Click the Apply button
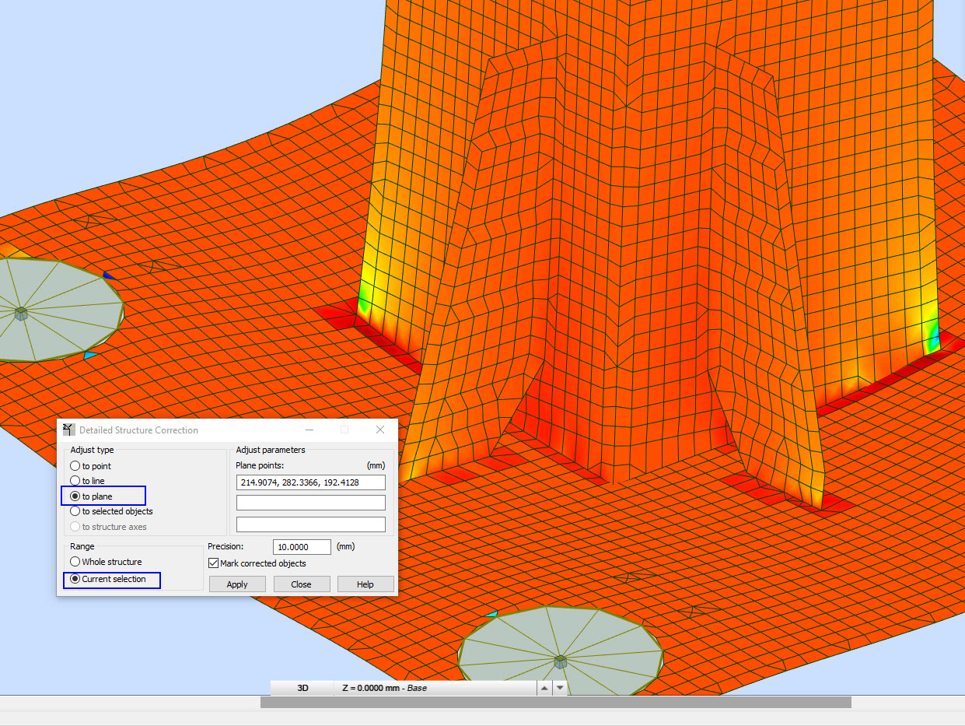Viewport: 965px width, 726px height. (x=237, y=584)
